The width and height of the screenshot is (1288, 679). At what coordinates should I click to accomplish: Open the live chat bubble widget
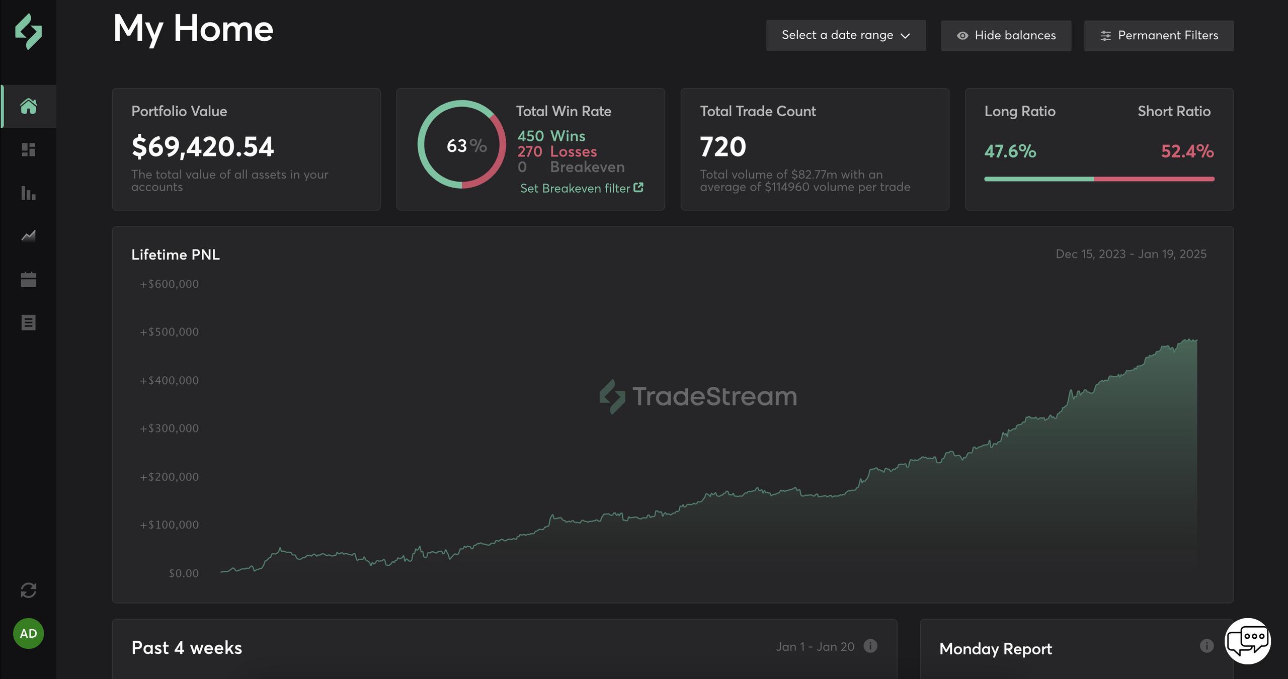pos(1247,641)
